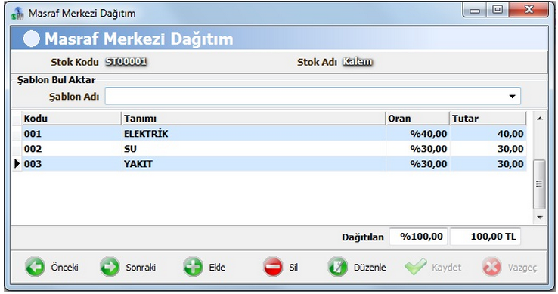Sort by Oran column header
The image size is (558, 294).
tap(417, 119)
